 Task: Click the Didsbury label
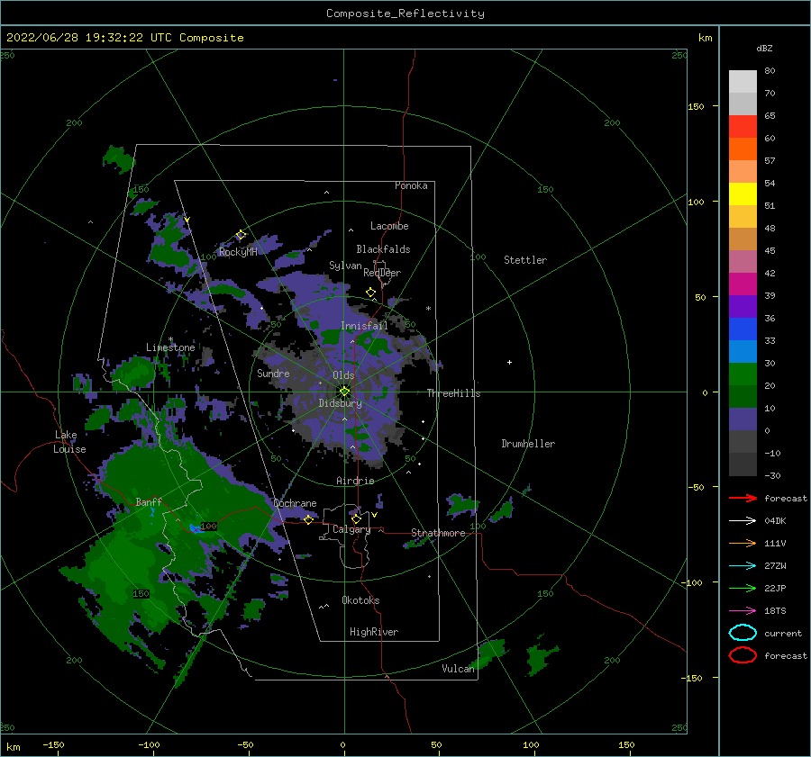click(341, 403)
